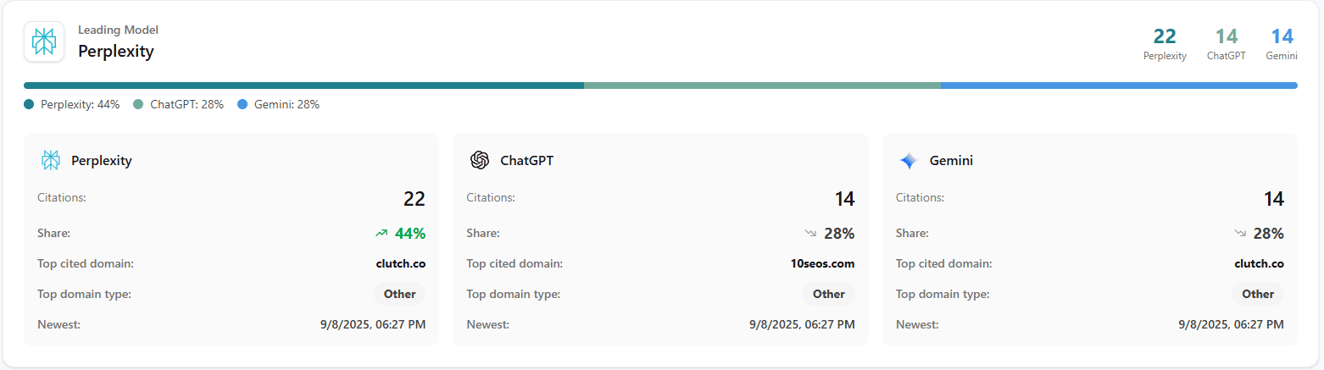This screenshot has height=370, width=1324.
Task: Click 'Top domain type:' label in ChatGPT card
Action: [x=513, y=294]
